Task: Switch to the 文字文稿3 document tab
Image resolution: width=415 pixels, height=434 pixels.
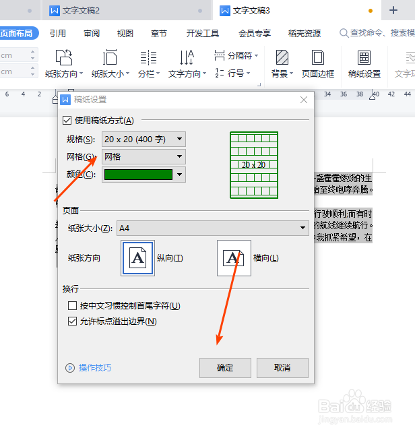Action: [297, 11]
